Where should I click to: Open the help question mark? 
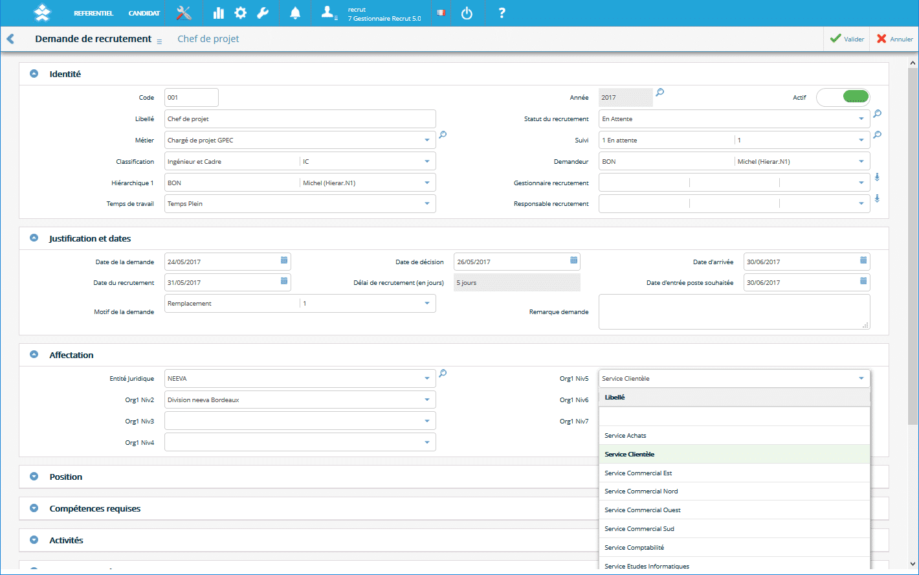click(502, 13)
